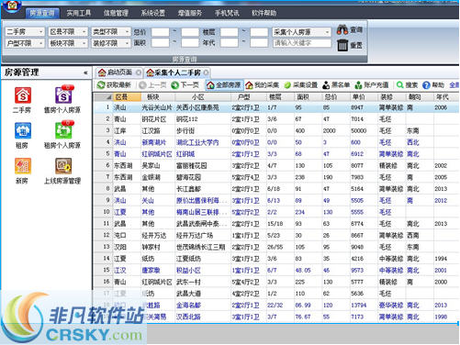Select the 世茂锦绣长江三期 listing row

(276, 247)
